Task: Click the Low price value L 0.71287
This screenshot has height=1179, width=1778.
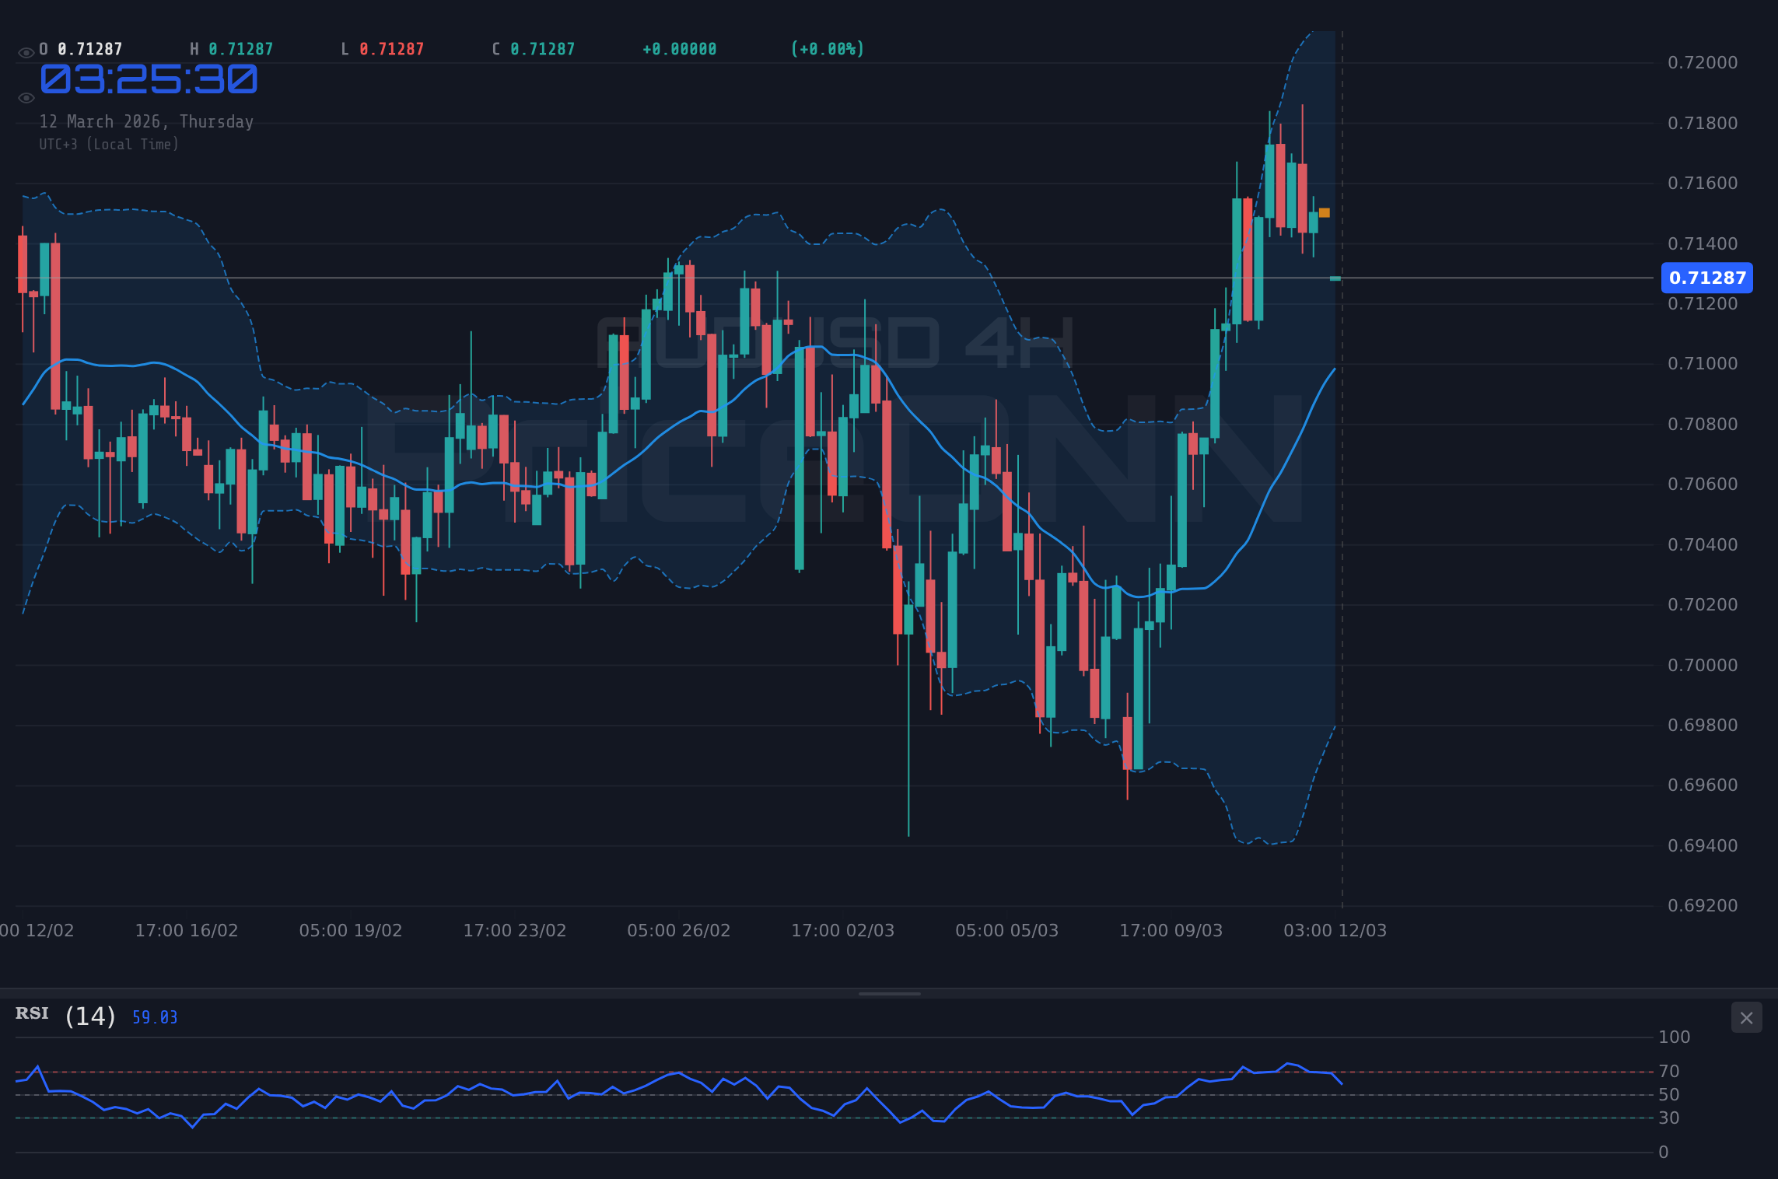Action: (380, 48)
